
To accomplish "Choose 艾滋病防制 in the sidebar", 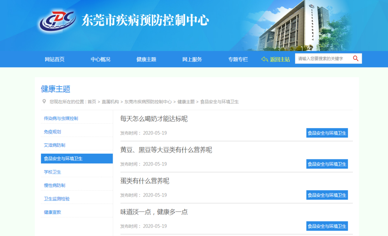I will [x=54, y=145].
